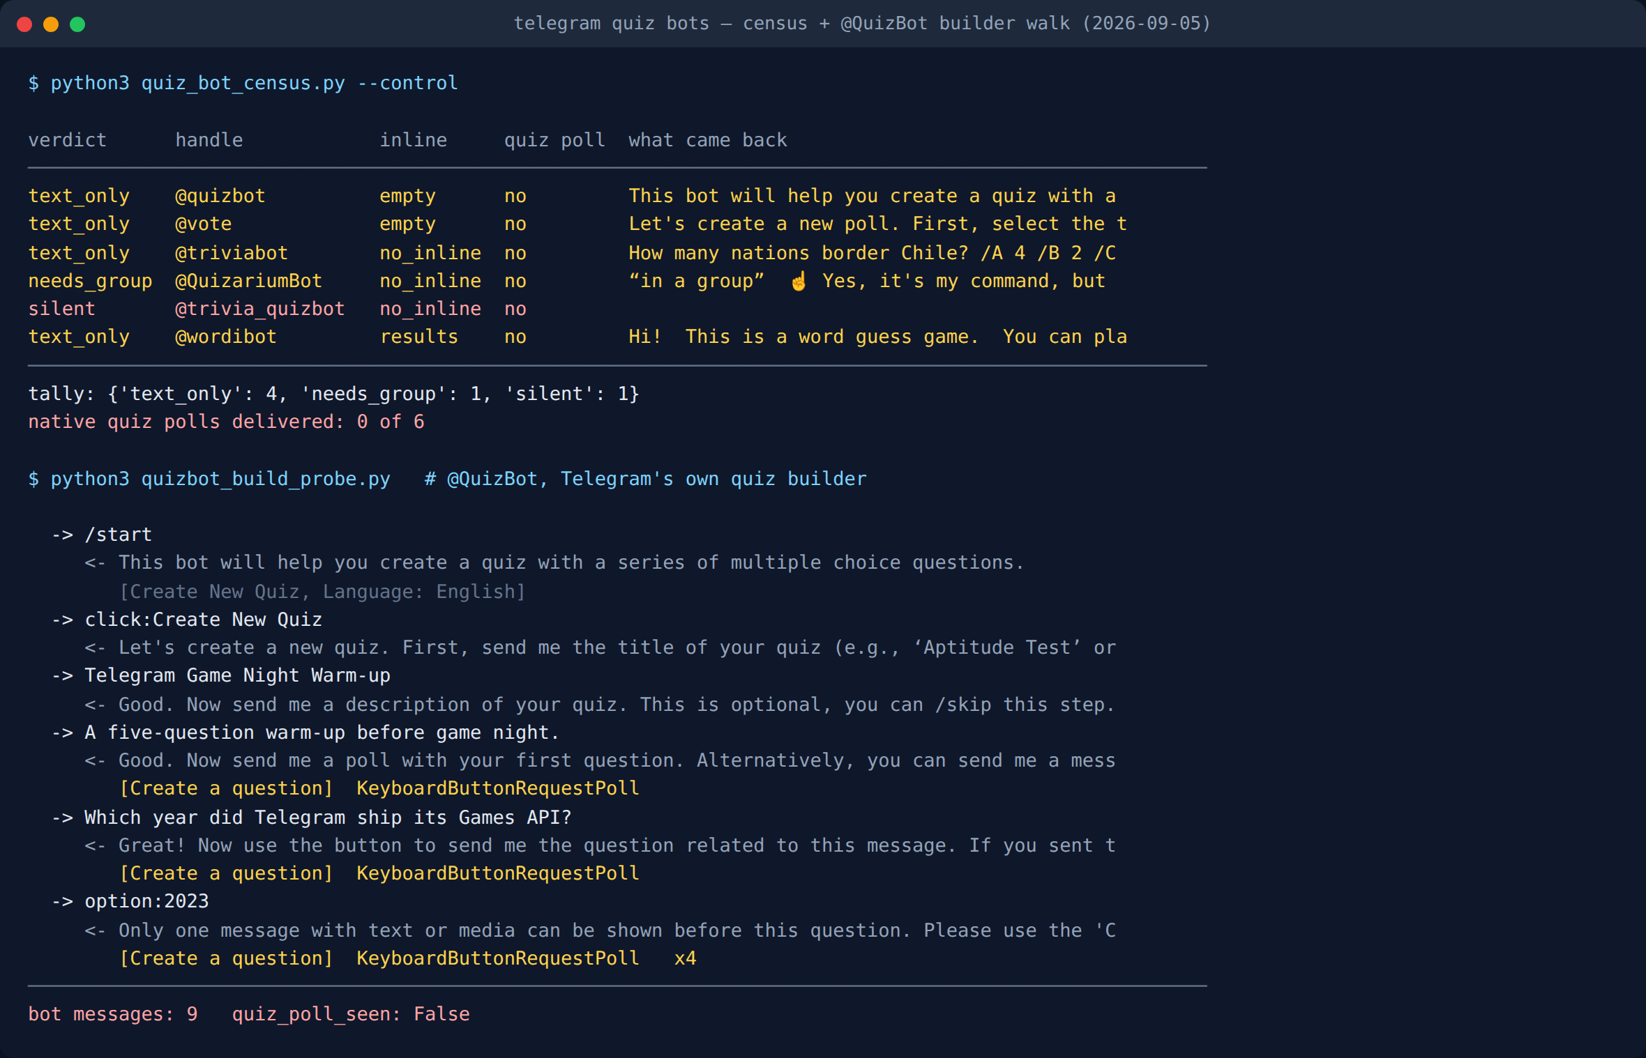The height and width of the screenshot is (1058, 1646).
Task: Click the @QuizariumBot handle
Action: click(x=249, y=281)
